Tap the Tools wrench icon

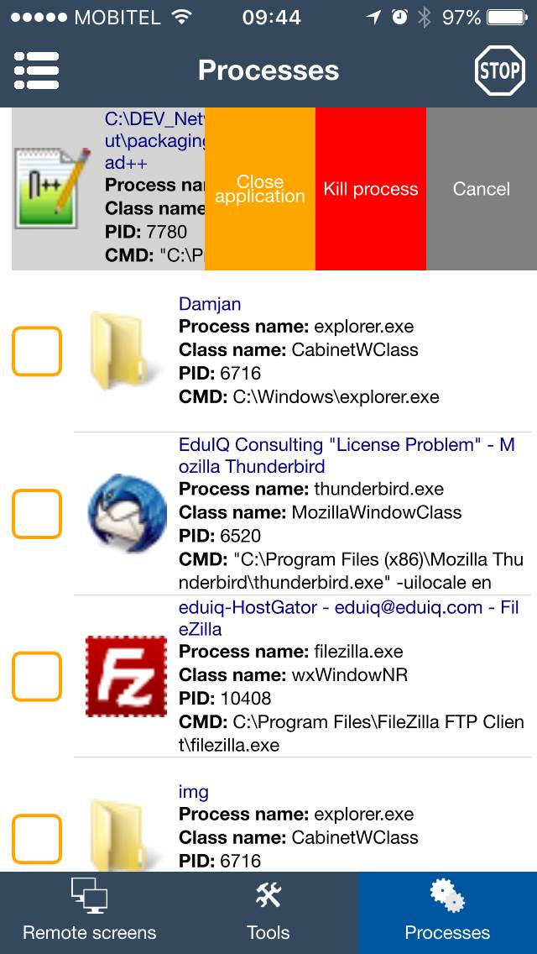point(268,896)
